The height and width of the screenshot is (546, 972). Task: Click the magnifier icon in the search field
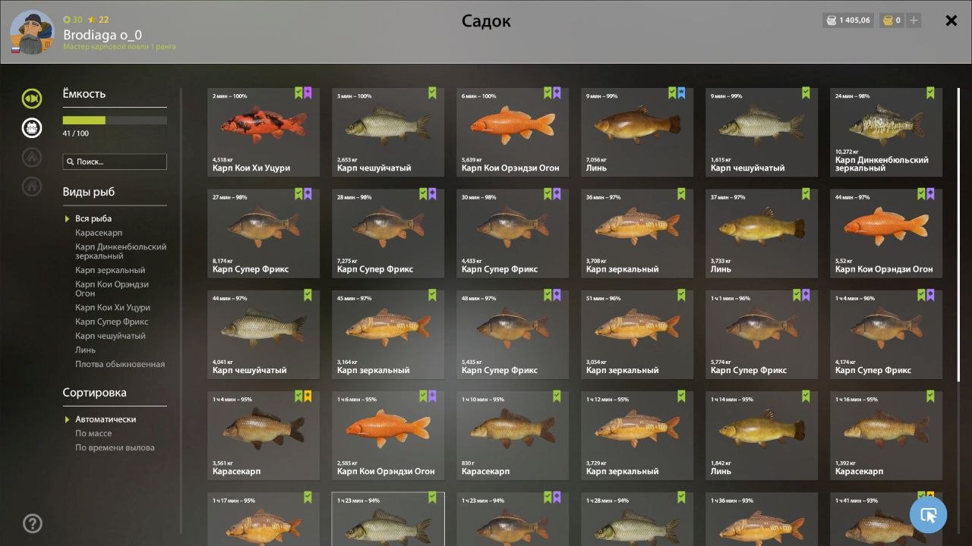pos(71,161)
